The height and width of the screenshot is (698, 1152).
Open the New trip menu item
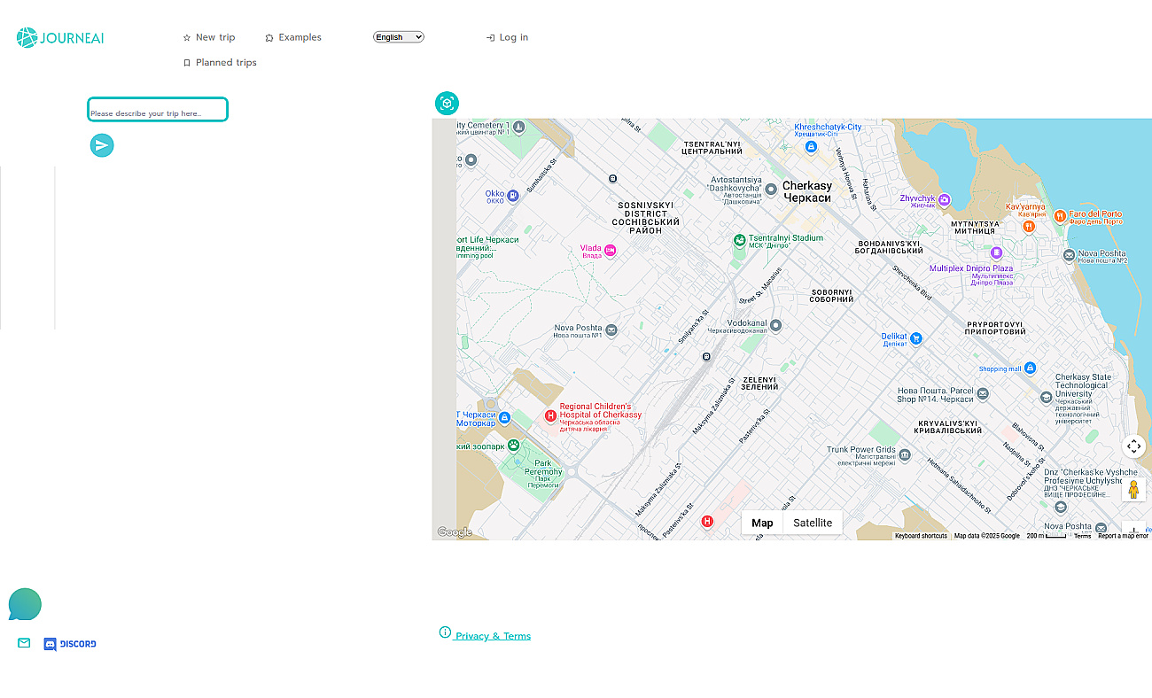coord(209,37)
